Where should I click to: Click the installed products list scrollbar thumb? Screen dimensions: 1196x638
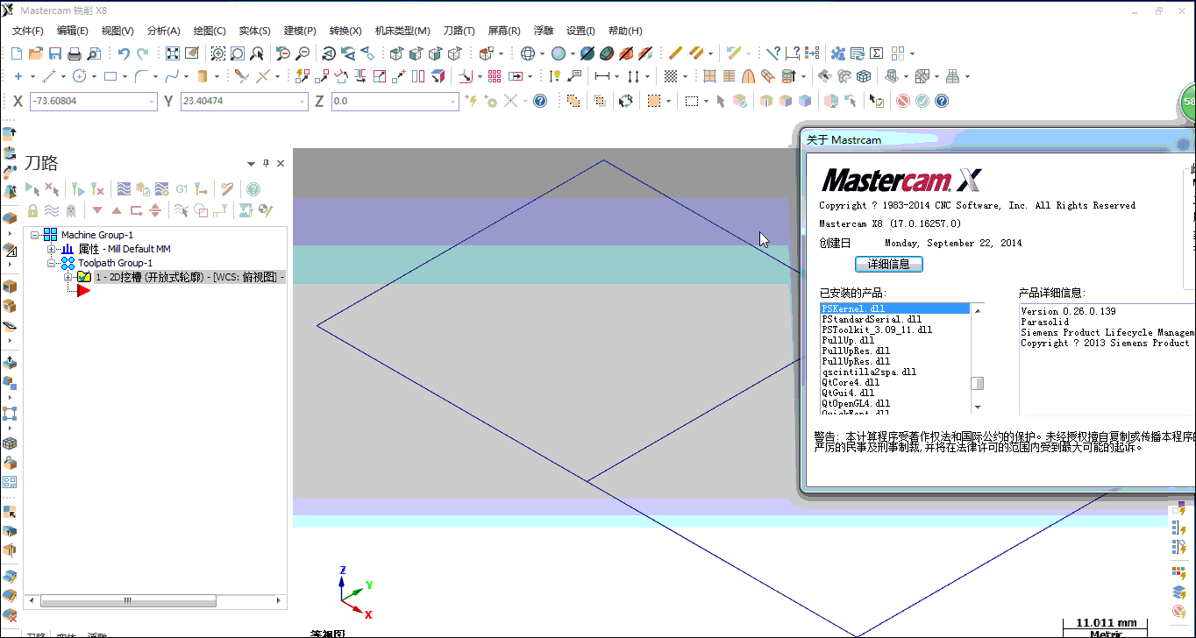coord(977,383)
